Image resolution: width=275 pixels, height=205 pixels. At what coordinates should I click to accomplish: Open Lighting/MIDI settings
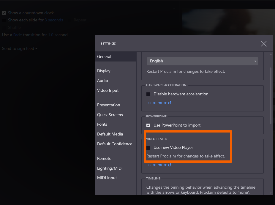coord(110,168)
